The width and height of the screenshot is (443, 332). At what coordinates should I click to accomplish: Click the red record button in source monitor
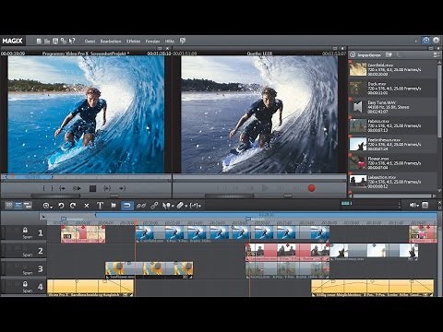pos(311,188)
